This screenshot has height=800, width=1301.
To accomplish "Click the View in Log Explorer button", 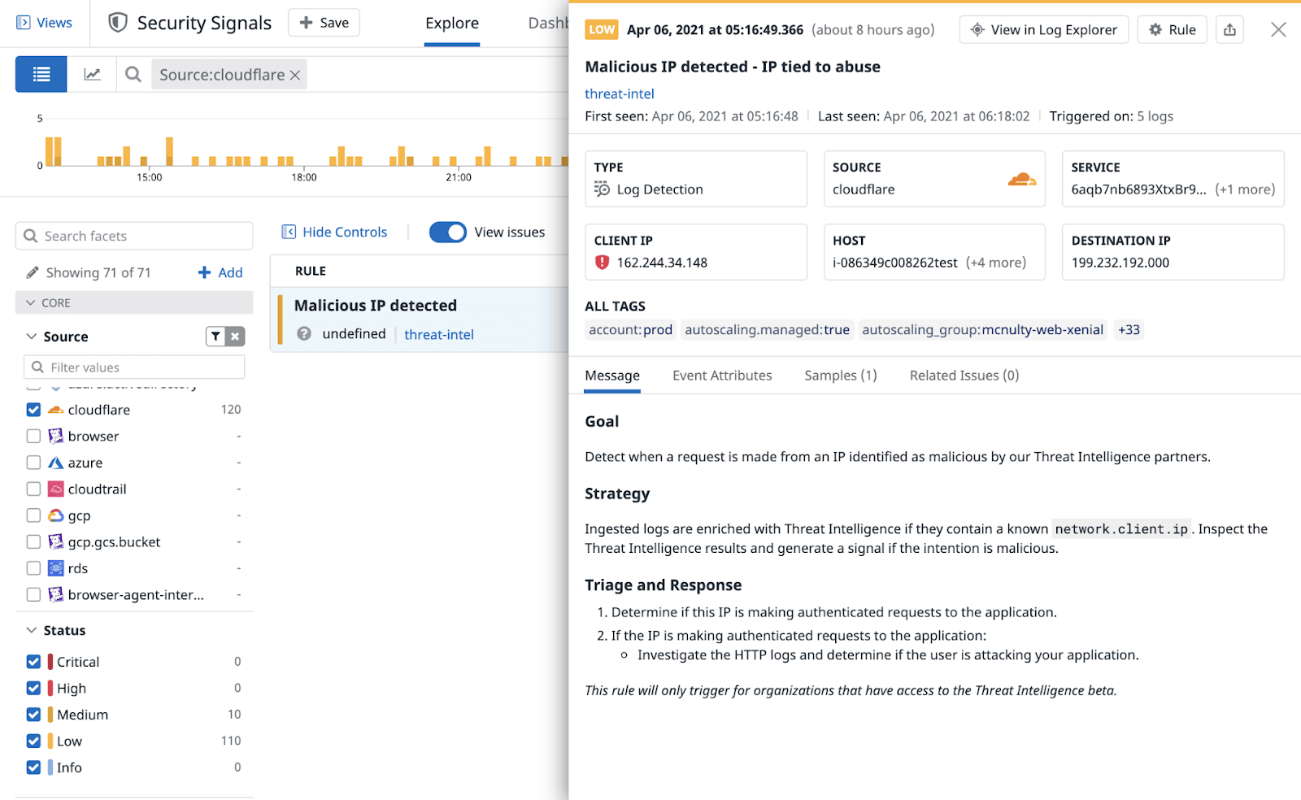I will tap(1043, 29).
